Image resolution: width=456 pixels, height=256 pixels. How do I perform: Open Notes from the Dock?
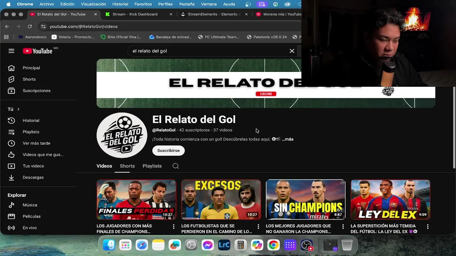pos(158,245)
